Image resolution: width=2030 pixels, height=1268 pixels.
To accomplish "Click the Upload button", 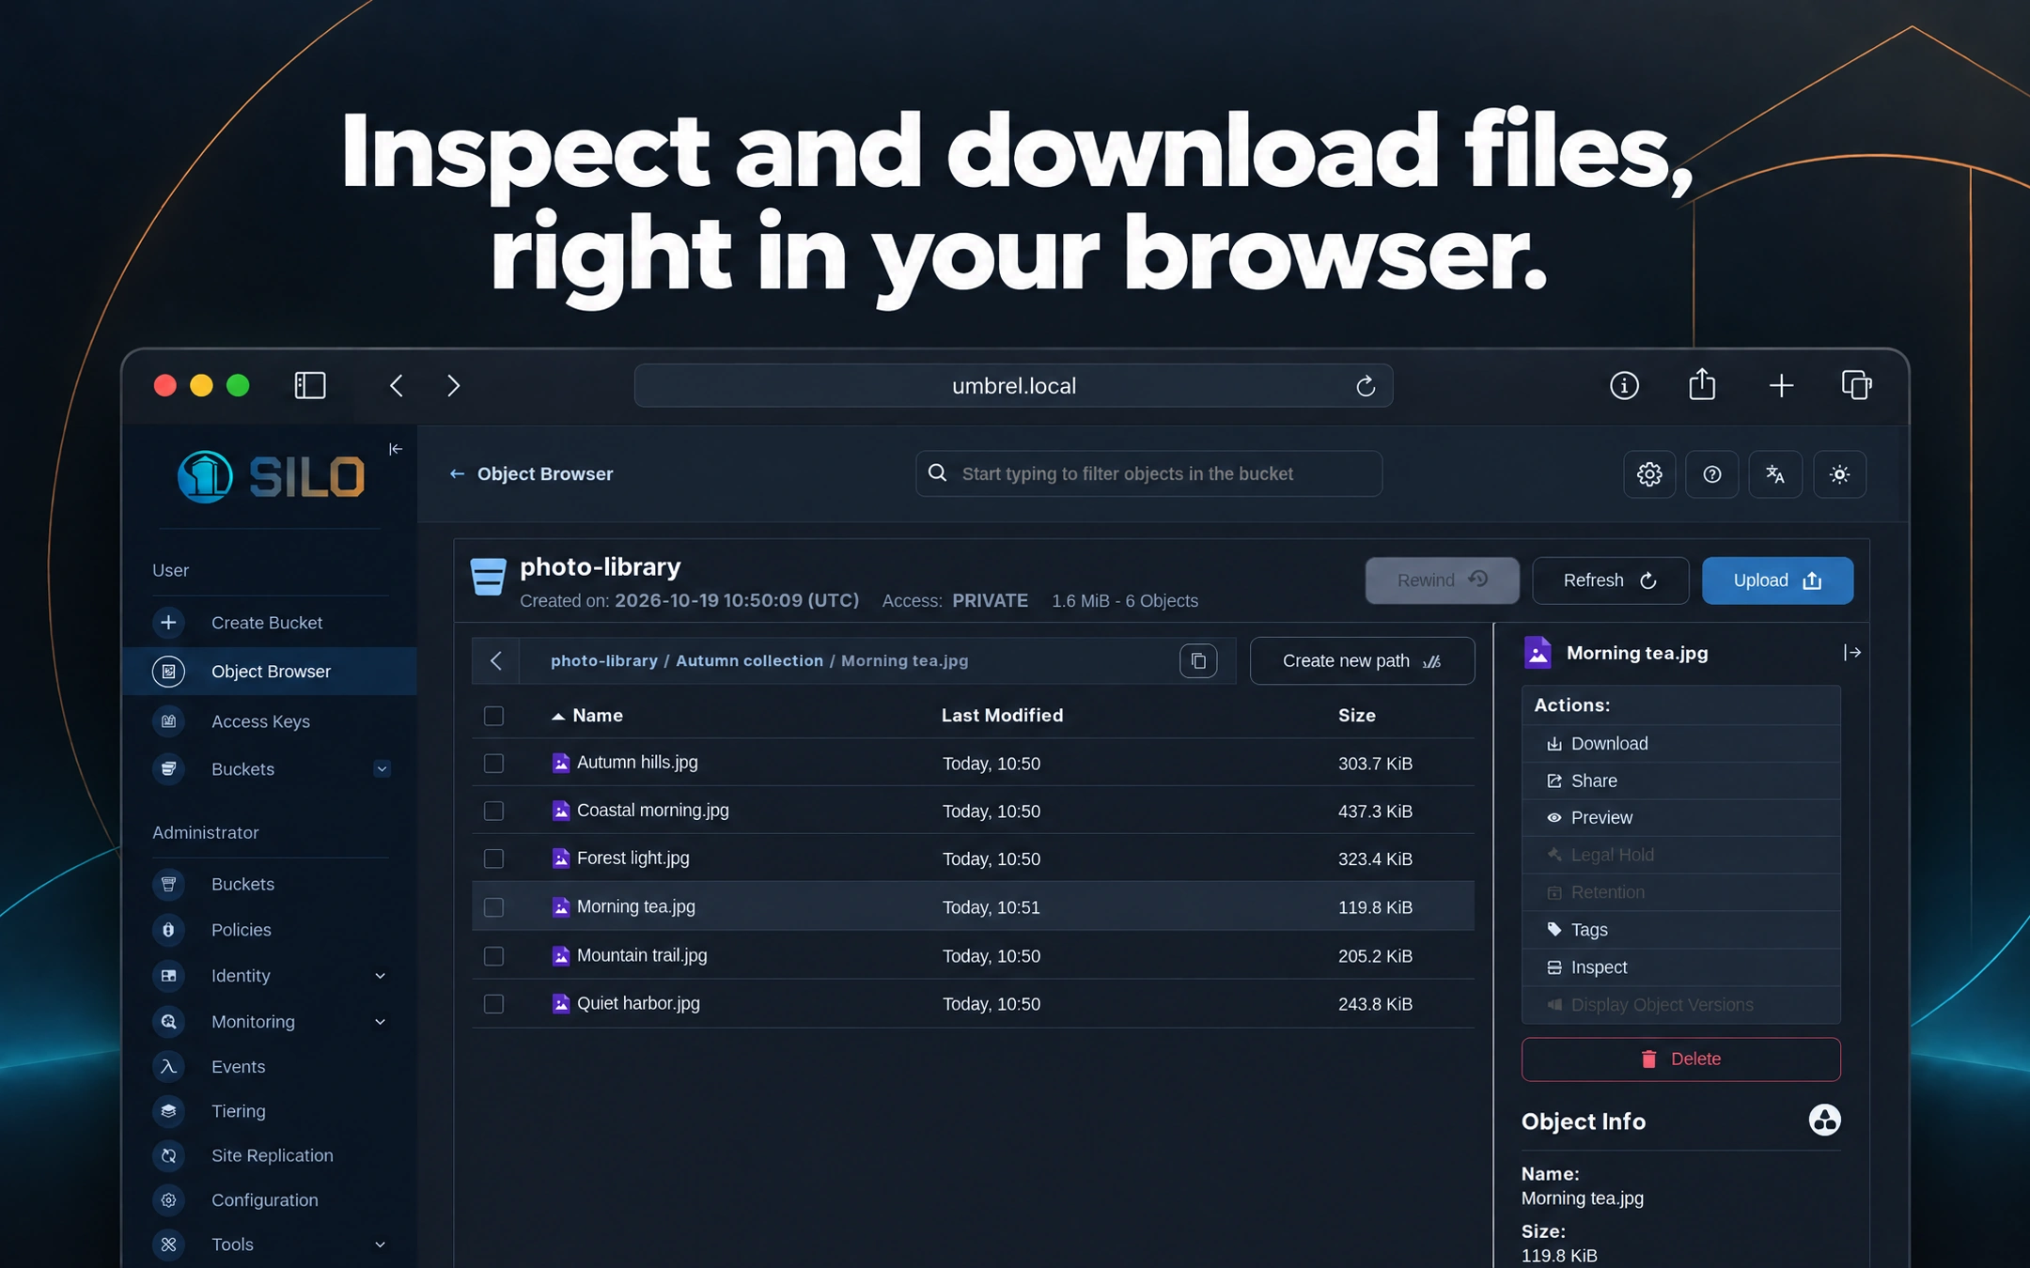I will (1777, 580).
